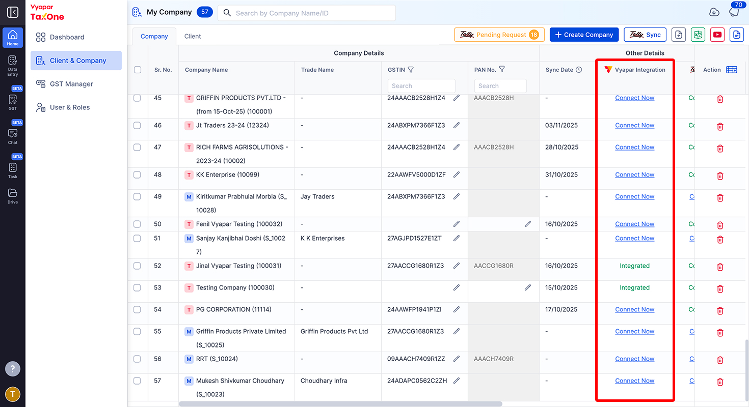Open the Drive folder icon
This screenshot has height=407, width=749.
click(x=13, y=196)
